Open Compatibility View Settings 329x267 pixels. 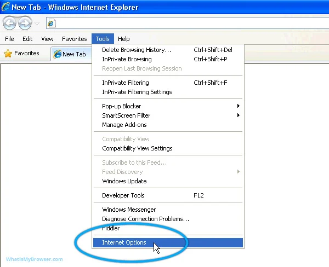click(x=168, y=148)
